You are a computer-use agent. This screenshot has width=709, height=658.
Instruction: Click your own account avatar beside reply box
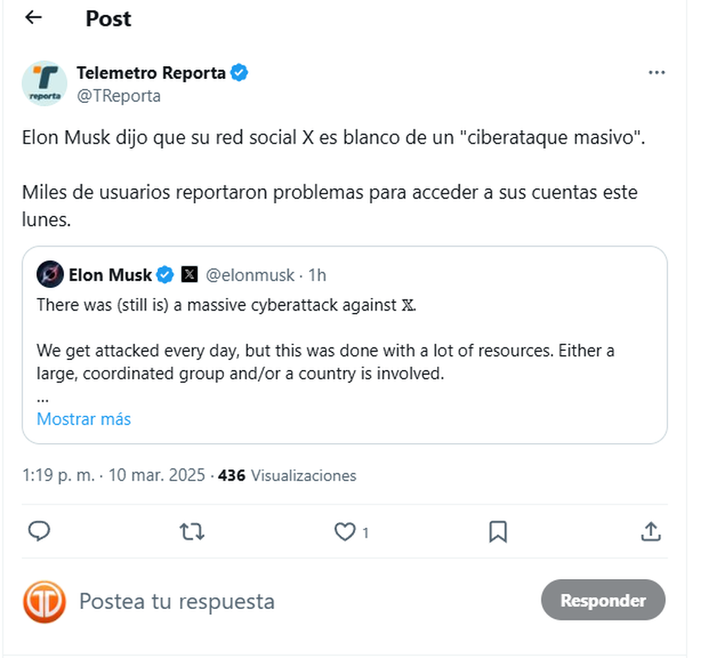pyautogui.click(x=44, y=601)
